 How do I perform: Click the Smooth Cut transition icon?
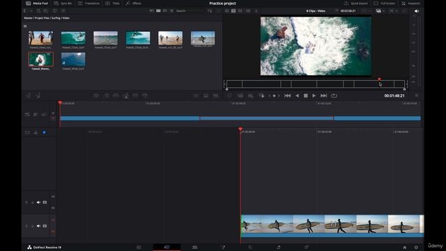coord(215,96)
